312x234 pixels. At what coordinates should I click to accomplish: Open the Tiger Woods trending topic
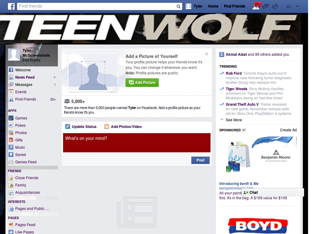[x=236, y=89]
